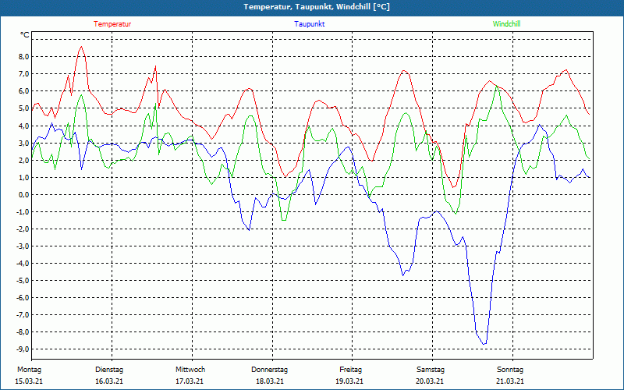
Task: Click the Donnerstag day label
Action: tap(269, 370)
